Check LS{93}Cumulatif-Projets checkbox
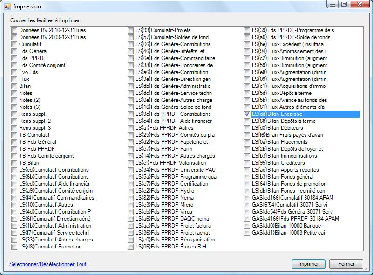This screenshot has height=275, width=373. pyautogui.click(x=131, y=30)
